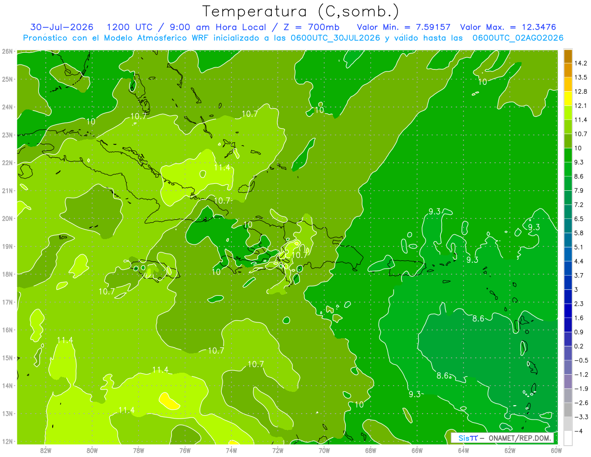
Task: Click the "-0.5" colorbar label
Action: click(x=581, y=360)
